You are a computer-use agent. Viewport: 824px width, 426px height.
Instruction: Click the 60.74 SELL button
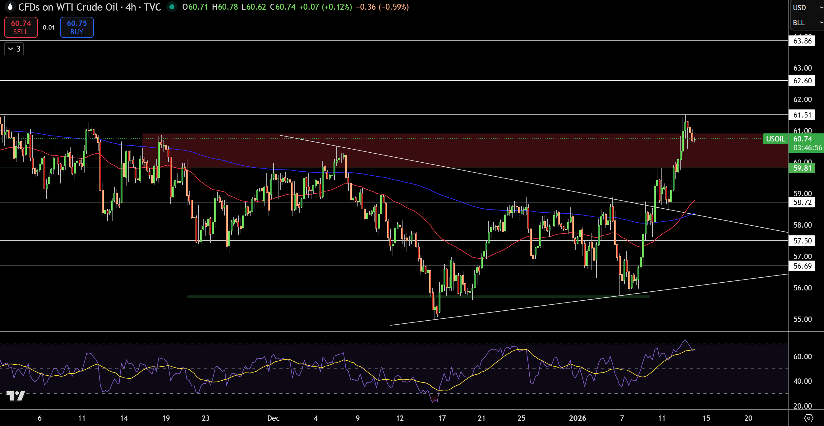21,27
